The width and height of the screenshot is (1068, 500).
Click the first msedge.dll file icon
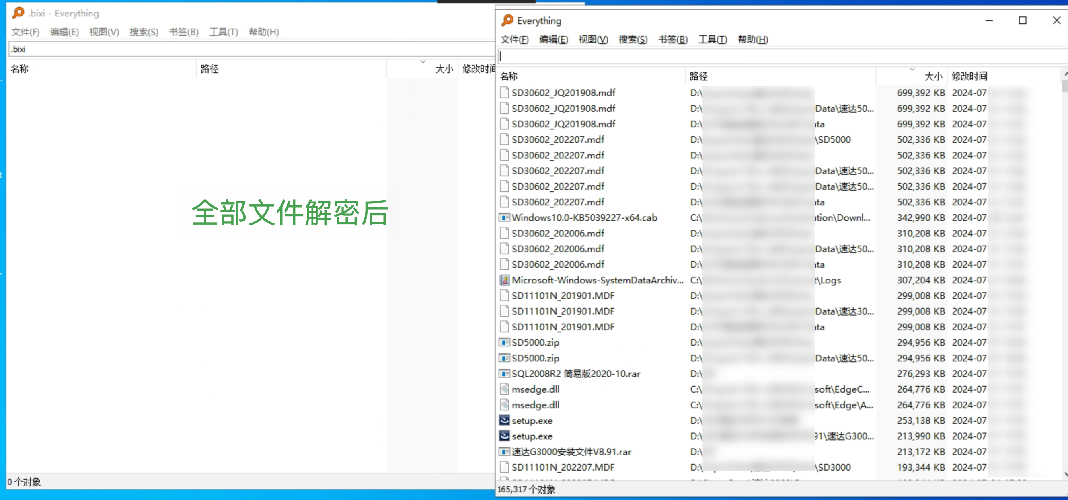tap(504, 389)
